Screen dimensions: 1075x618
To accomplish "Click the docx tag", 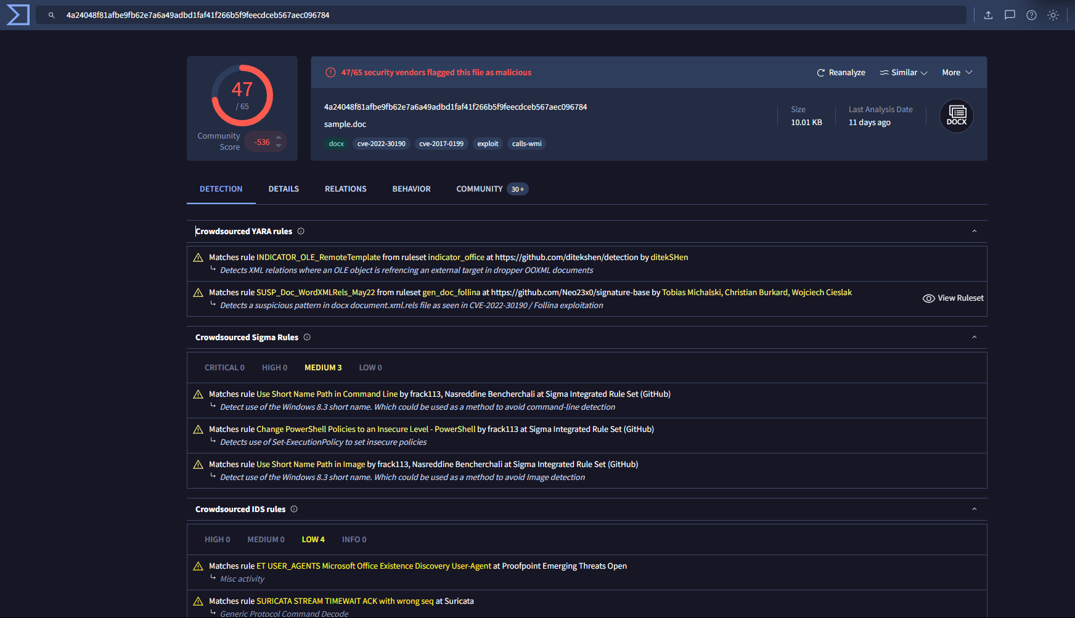I will (x=337, y=144).
